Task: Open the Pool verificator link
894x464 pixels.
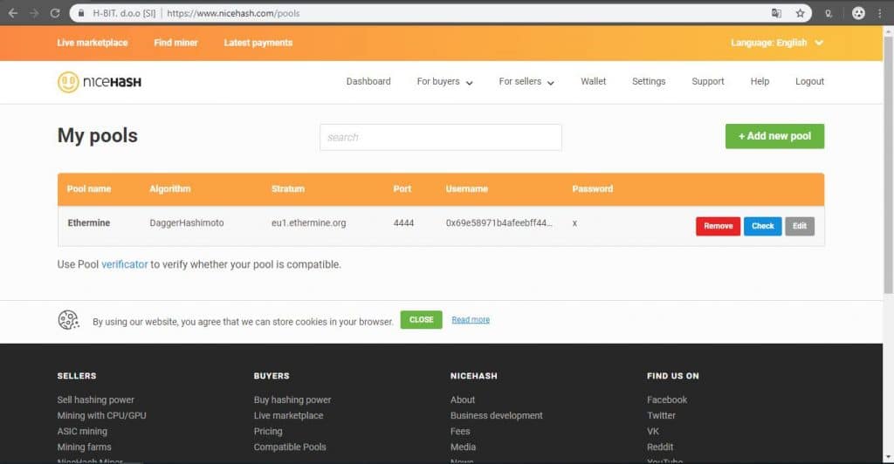Action: point(124,265)
